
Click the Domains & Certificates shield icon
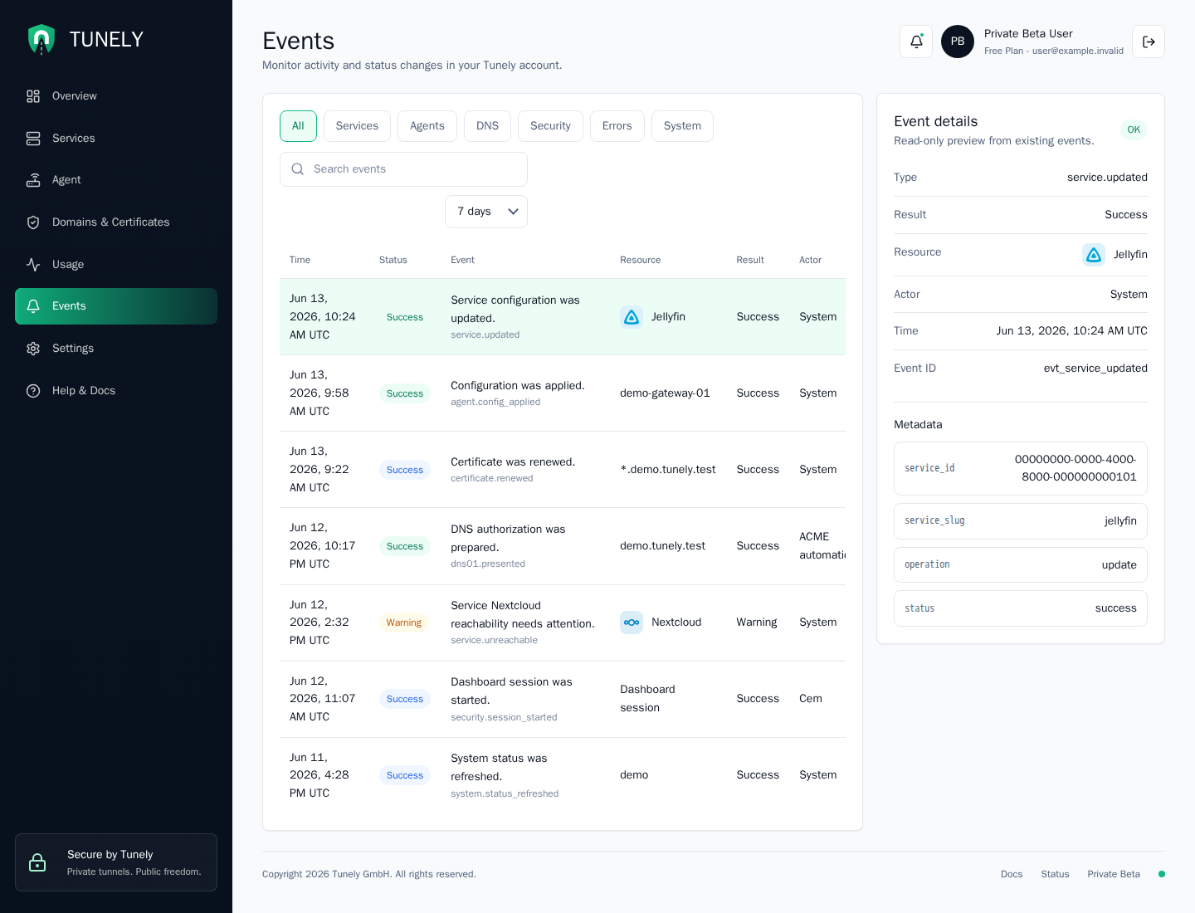pos(33,222)
